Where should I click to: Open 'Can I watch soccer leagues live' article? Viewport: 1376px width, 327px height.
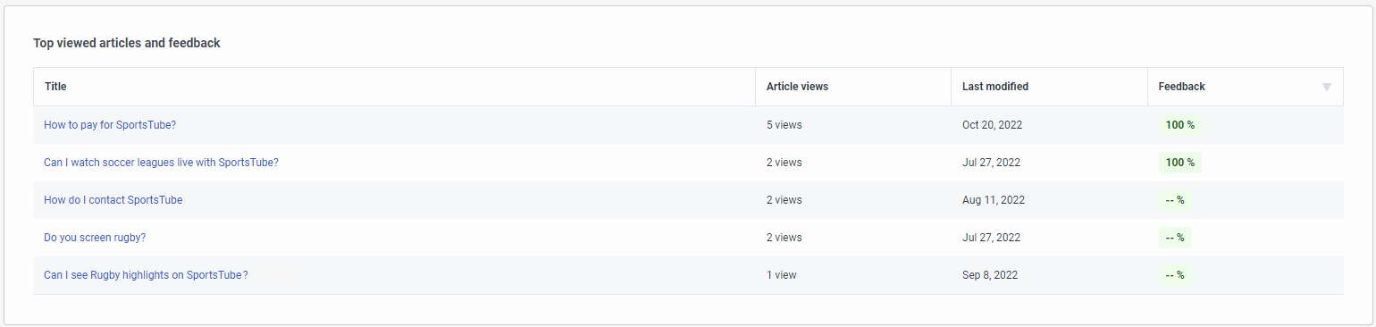[161, 163]
